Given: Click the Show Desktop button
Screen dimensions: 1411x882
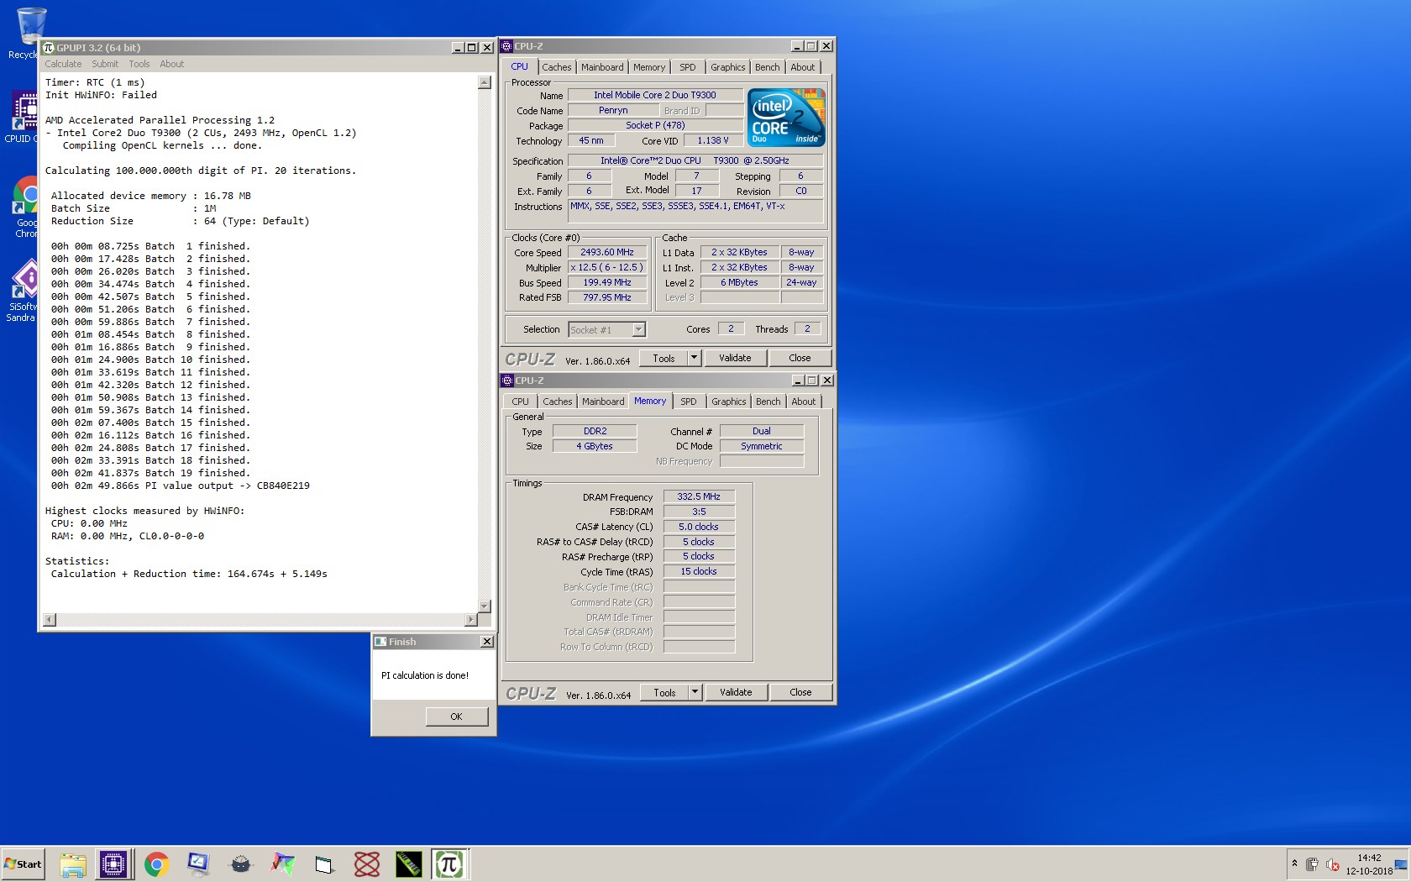Looking at the screenshot, I should [x=1401, y=864].
